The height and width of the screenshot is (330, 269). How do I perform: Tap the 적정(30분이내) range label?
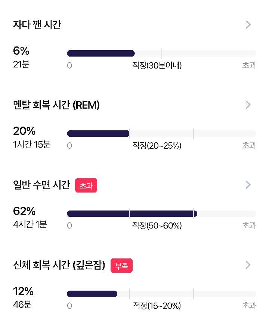click(x=157, y=65)
